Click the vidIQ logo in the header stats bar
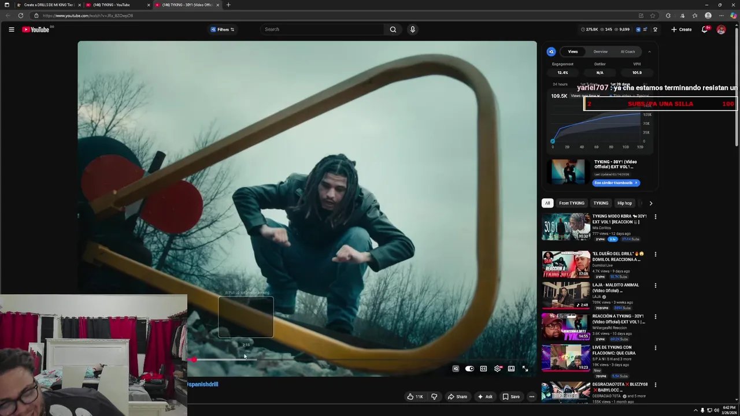Screen dimensions: 740x416 click(x=638, y=29)
